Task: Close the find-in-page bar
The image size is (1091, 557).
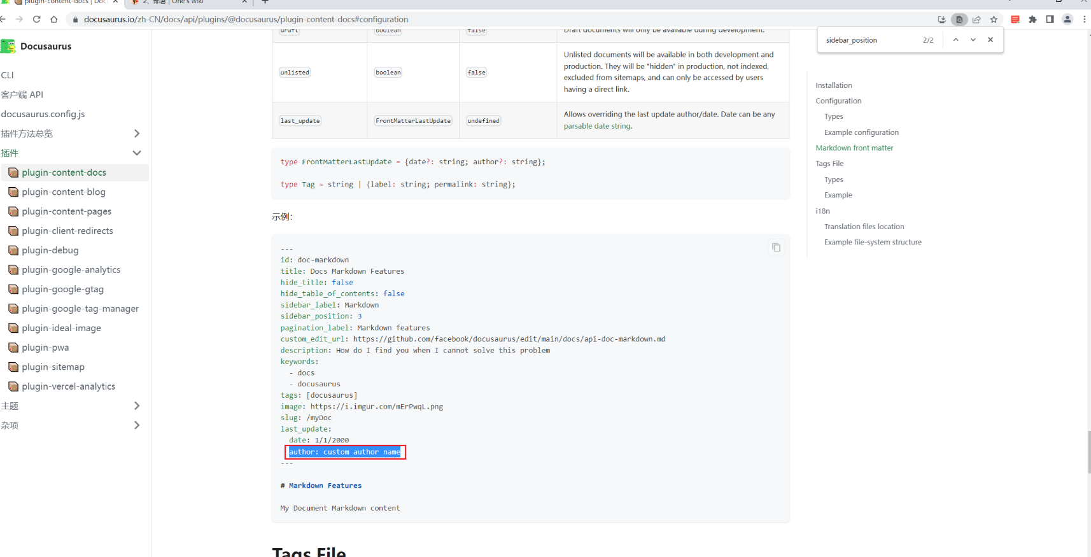Action: tap(990, 39)
